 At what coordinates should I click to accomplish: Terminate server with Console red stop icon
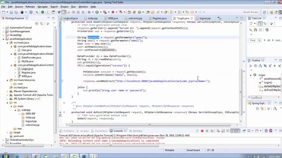click(x=202, y=131)
